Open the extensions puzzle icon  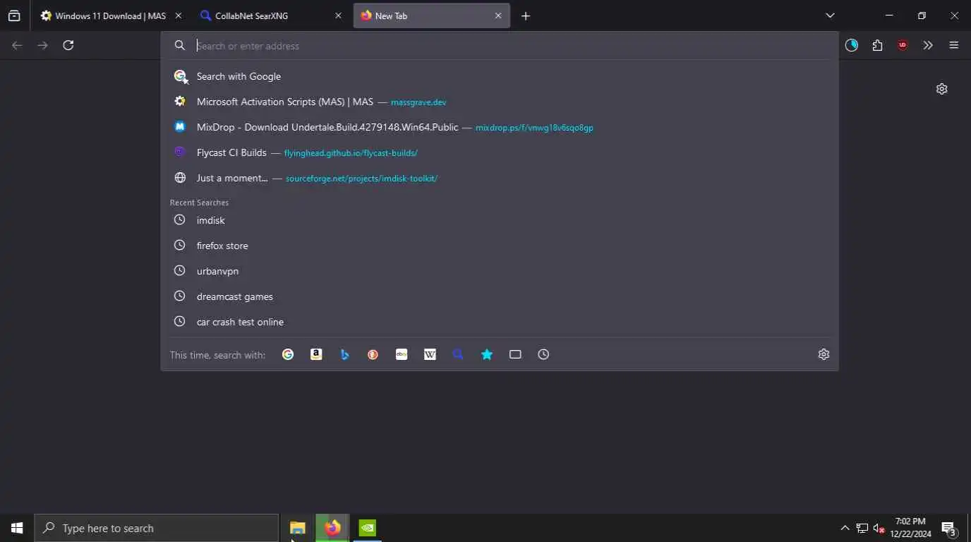point(877,45)
